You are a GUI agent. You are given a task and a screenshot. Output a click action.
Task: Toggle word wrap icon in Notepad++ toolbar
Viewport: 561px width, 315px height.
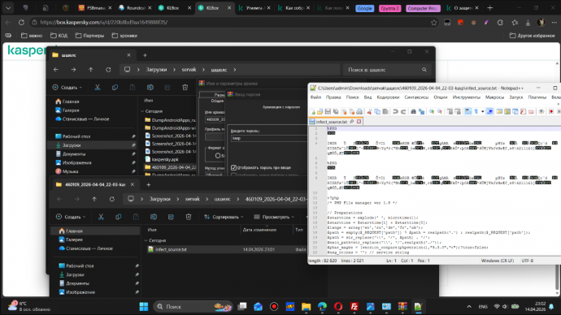tap(468, 112)
